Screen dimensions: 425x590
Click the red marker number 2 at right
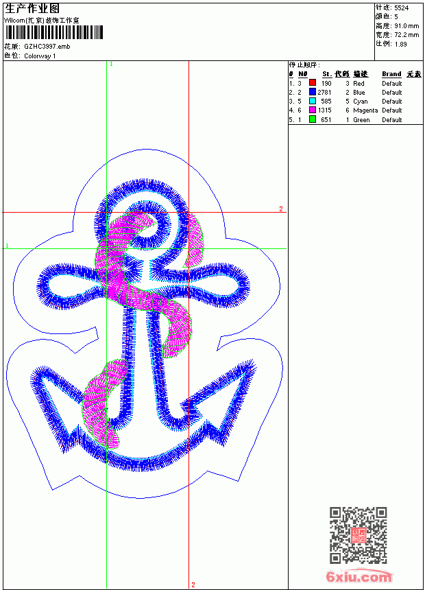281,209
